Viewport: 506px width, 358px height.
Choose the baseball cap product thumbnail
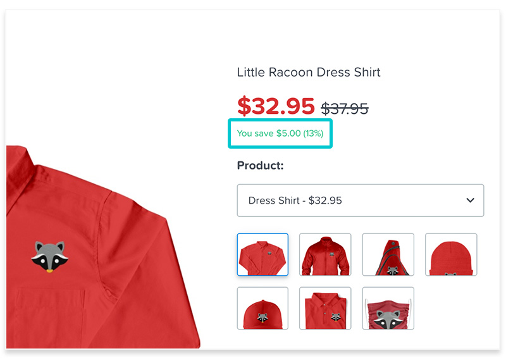(x=262, y=308)
